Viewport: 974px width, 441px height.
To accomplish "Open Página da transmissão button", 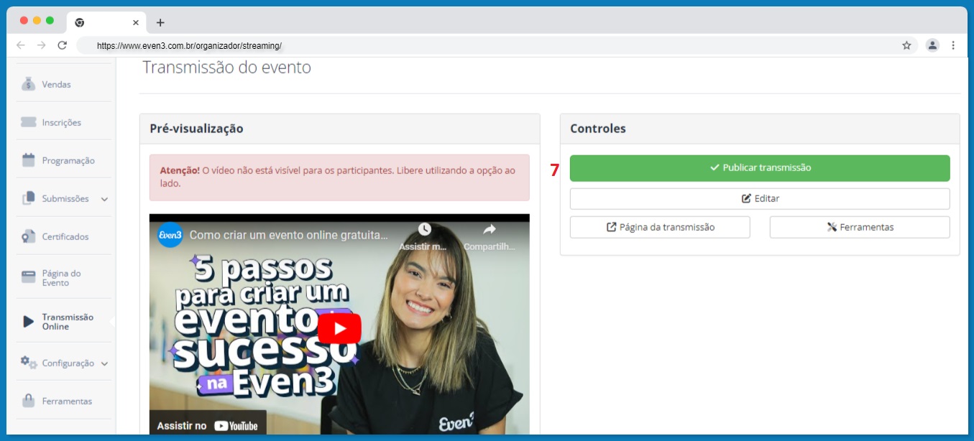I will pyautogui.click(x=660, y=227).
